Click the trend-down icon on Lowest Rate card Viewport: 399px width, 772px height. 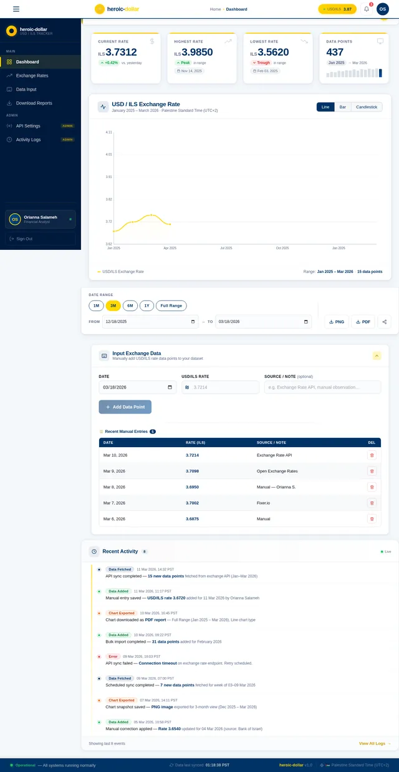[304, 41]
